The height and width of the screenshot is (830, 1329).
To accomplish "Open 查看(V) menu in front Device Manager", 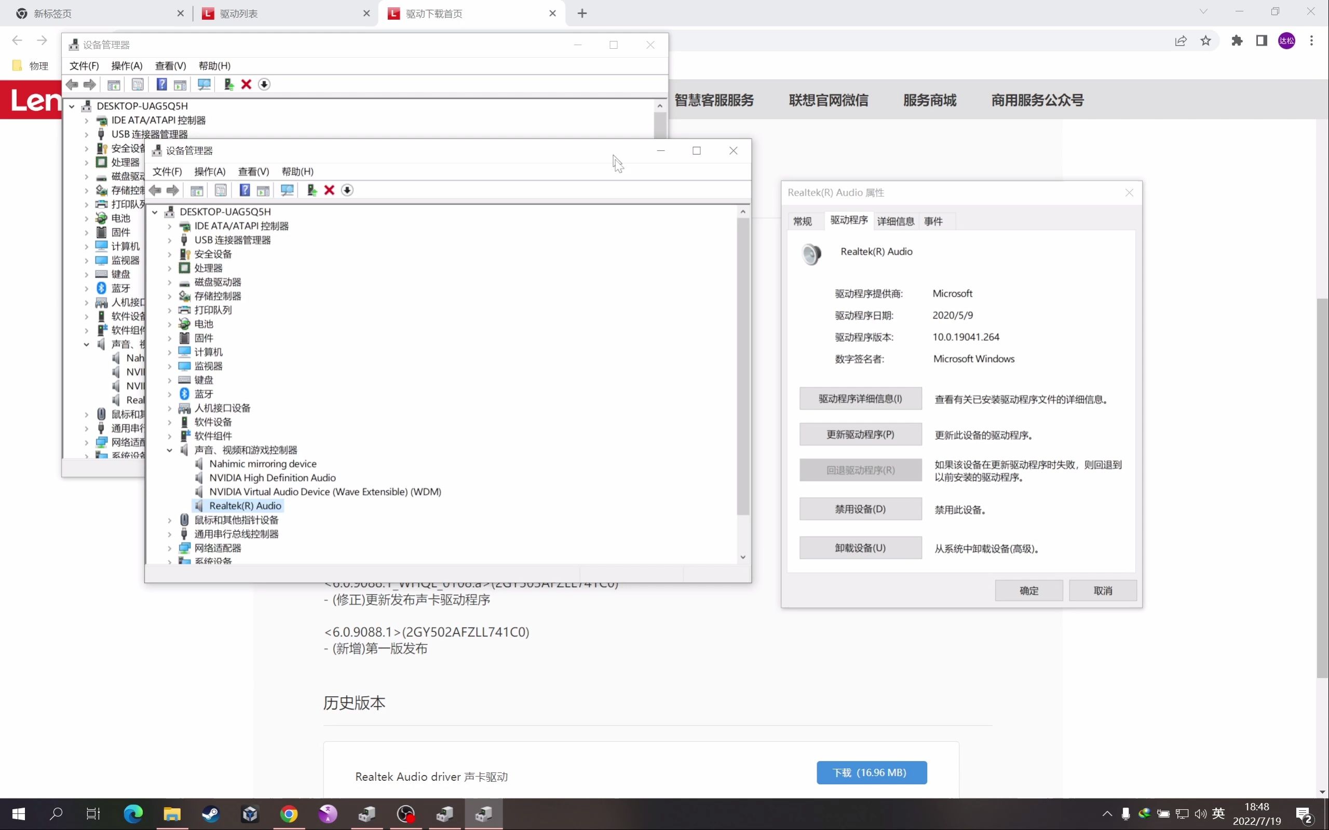I will click(253, 172).
